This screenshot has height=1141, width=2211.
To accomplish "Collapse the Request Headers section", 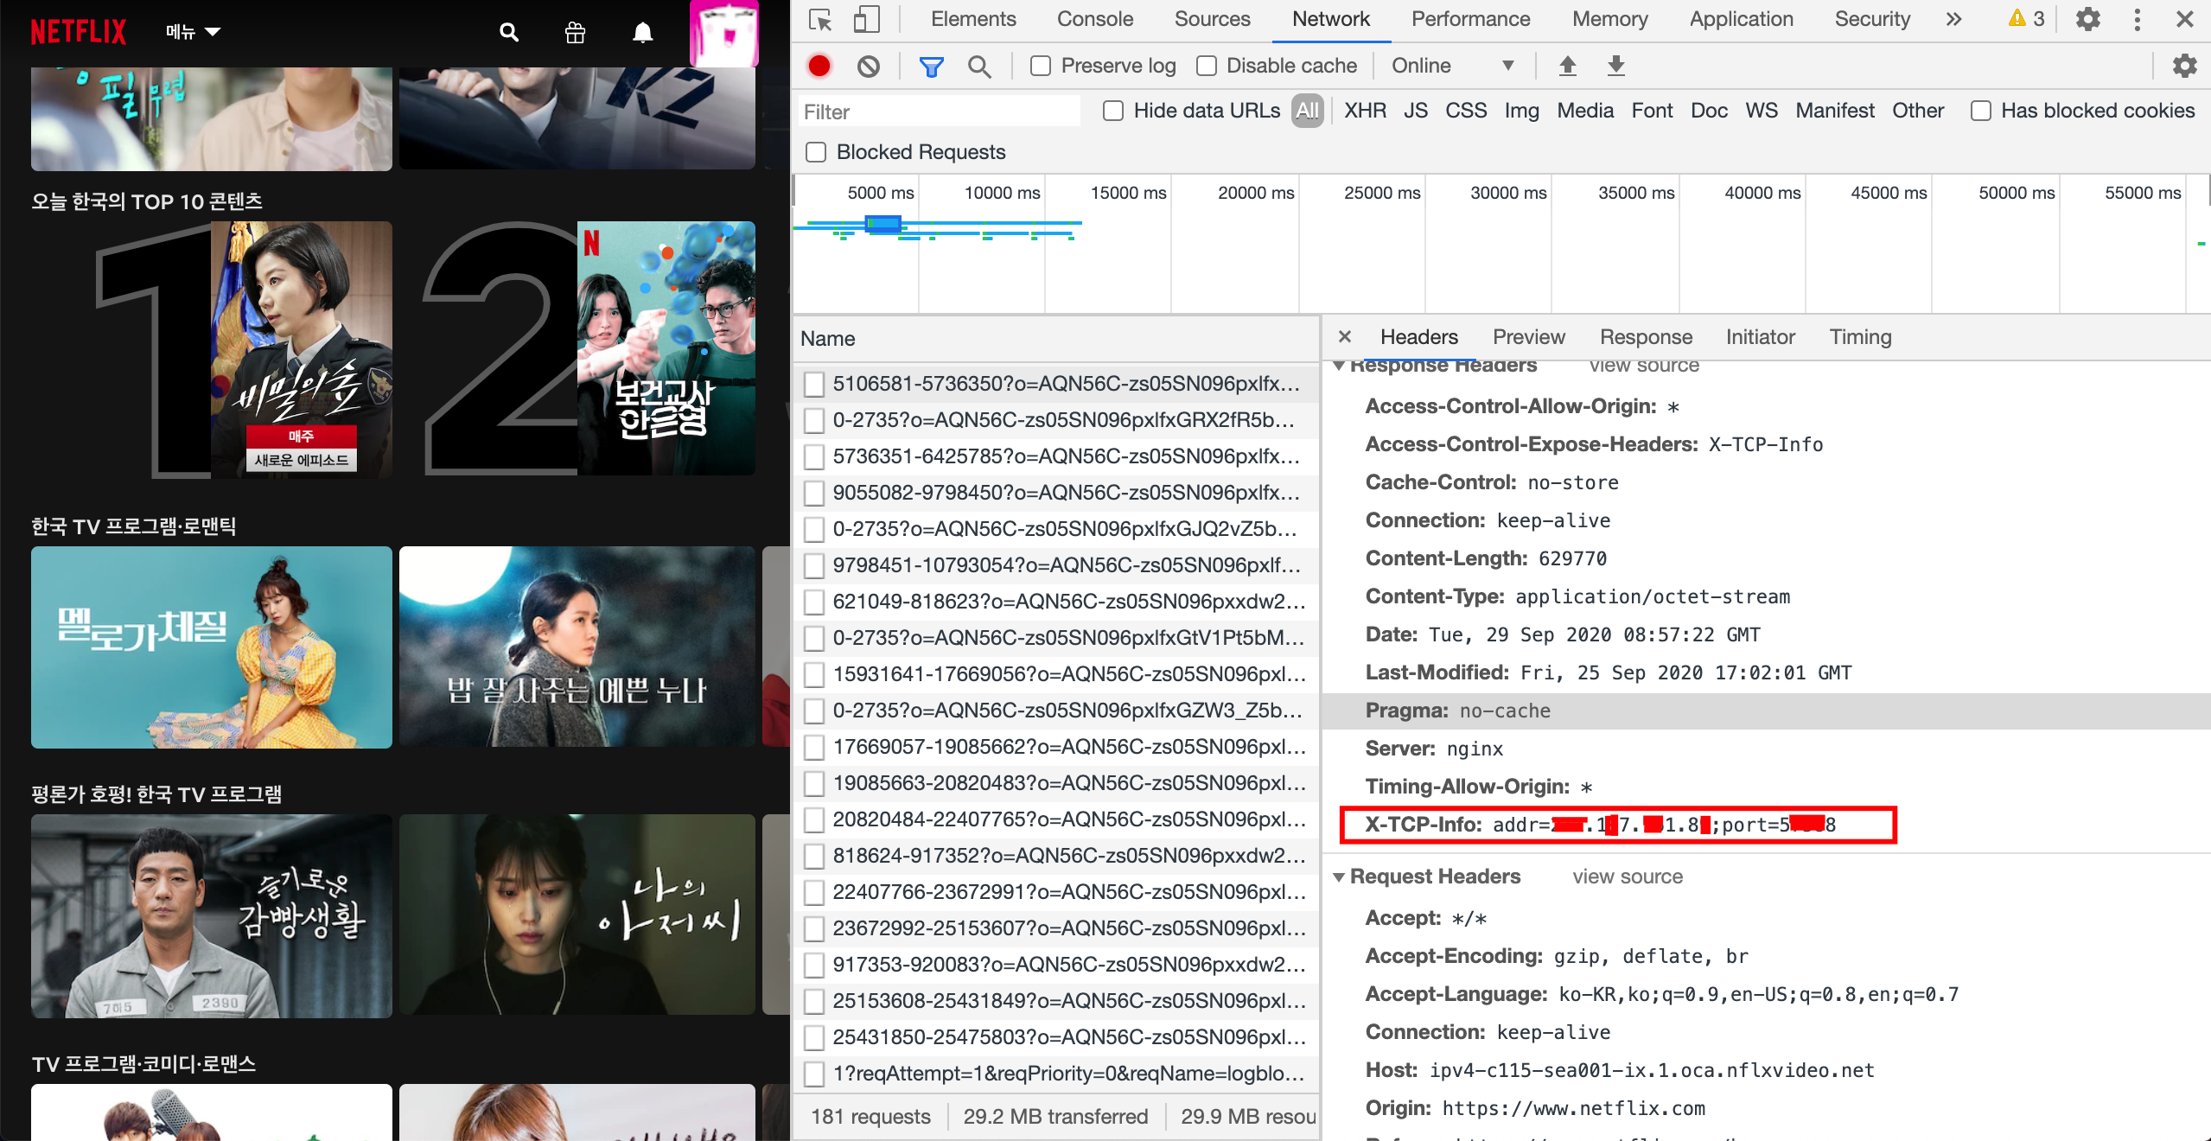I will click(x=1339, y=876).
